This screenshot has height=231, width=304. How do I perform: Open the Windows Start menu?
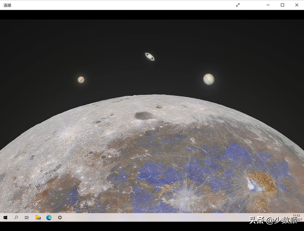click(5, 218)
